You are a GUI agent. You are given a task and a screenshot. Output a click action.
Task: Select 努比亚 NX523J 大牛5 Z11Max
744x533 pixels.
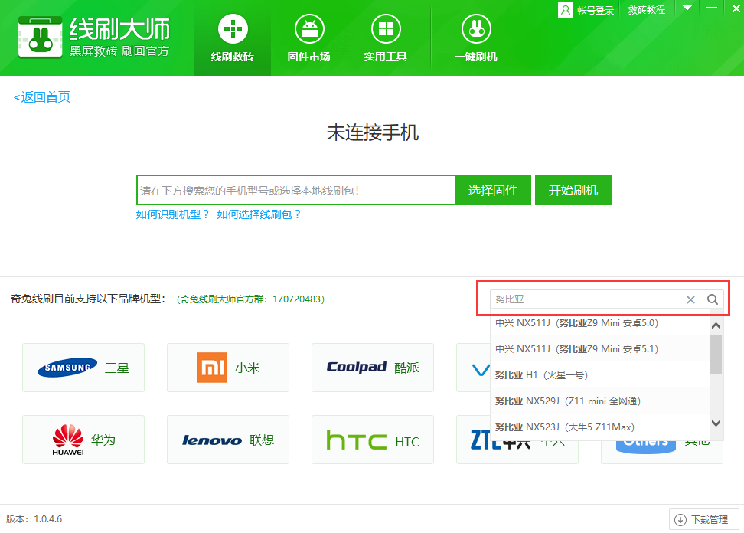(x=600, y=427)
